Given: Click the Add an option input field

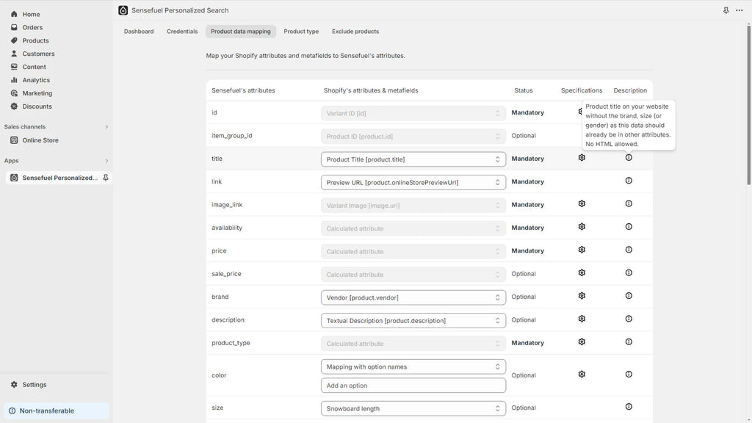Looking at the screenshot, I should pos(413,386).
